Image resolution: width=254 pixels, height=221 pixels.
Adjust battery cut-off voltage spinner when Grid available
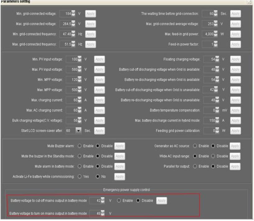pos(217,70)
